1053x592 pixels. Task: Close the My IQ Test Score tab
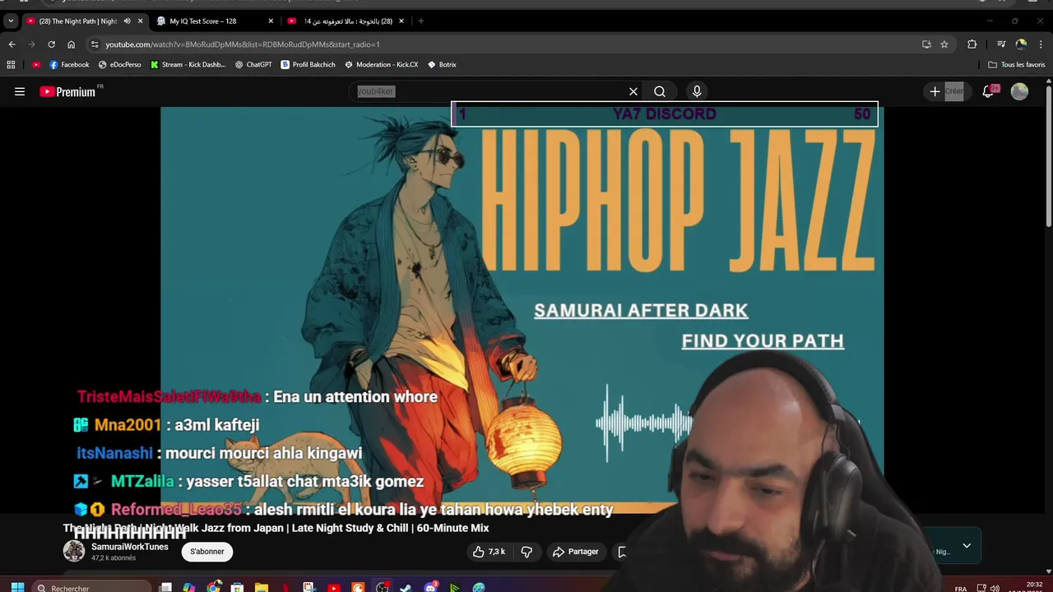(271, 21)
